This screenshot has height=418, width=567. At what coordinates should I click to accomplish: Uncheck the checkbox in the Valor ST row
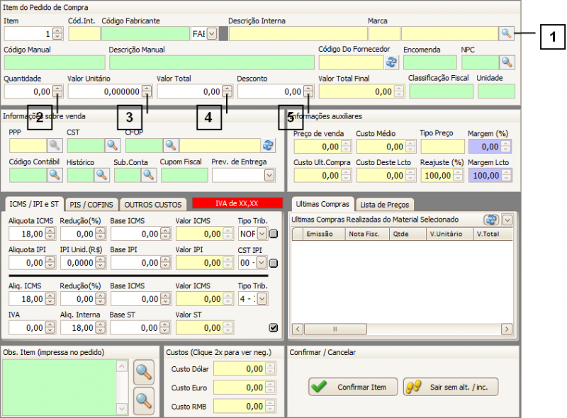(x=274, y=327)
